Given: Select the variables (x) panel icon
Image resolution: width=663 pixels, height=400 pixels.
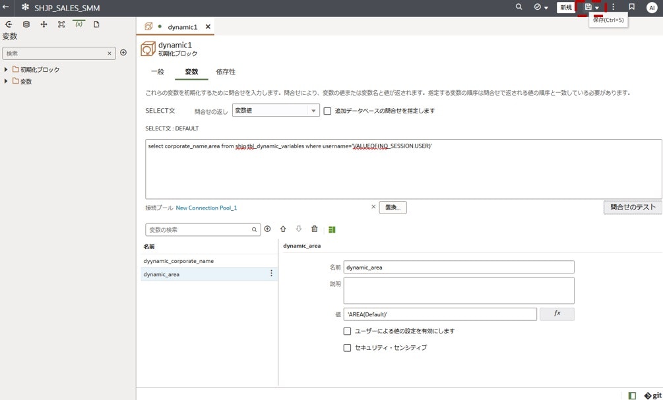Looking at the screenshot, I should 79,24.
